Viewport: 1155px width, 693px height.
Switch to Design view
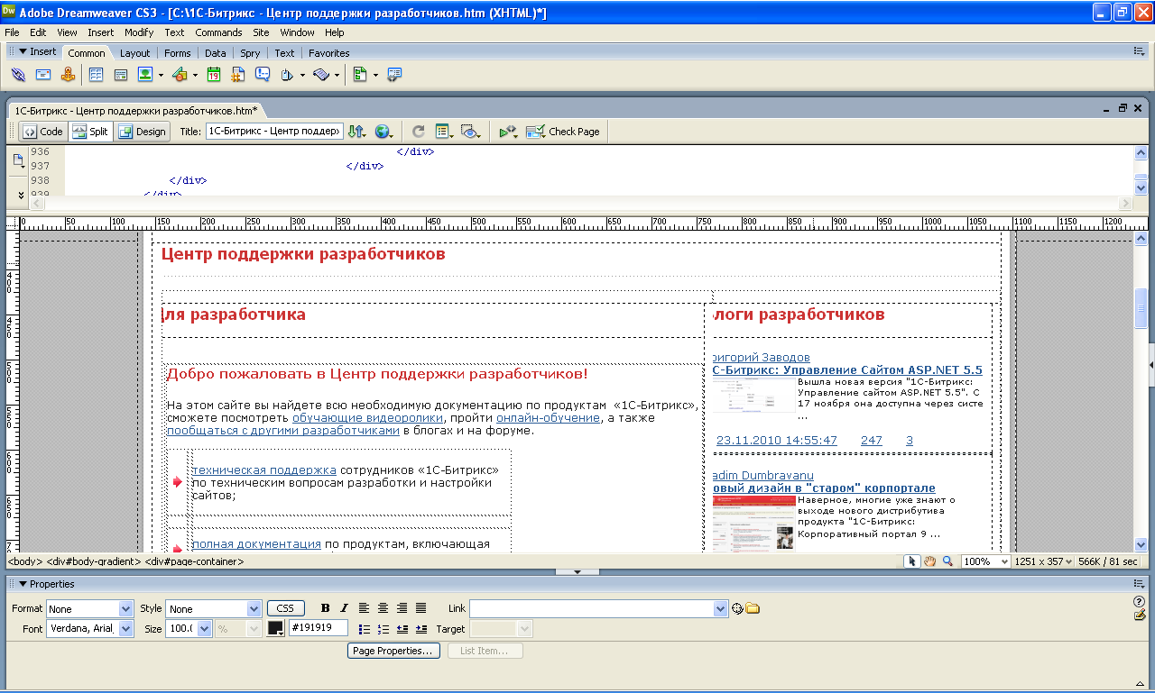[x=142, y=132]
